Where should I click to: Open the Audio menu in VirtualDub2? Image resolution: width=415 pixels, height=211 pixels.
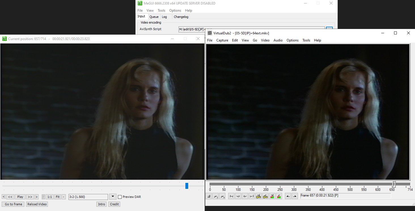[x=278, y=40]
